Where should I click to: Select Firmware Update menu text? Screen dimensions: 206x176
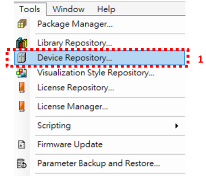pos(70,144)
